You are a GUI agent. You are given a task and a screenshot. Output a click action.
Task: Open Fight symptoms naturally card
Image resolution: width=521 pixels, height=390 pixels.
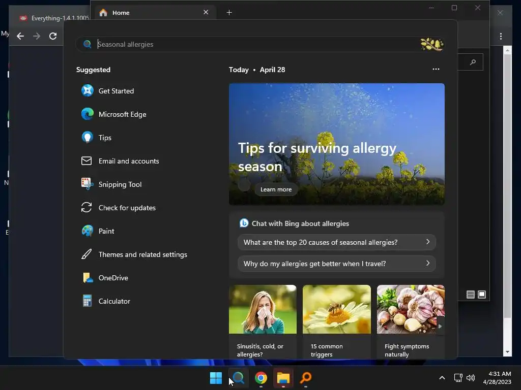(x=411, y=321)
